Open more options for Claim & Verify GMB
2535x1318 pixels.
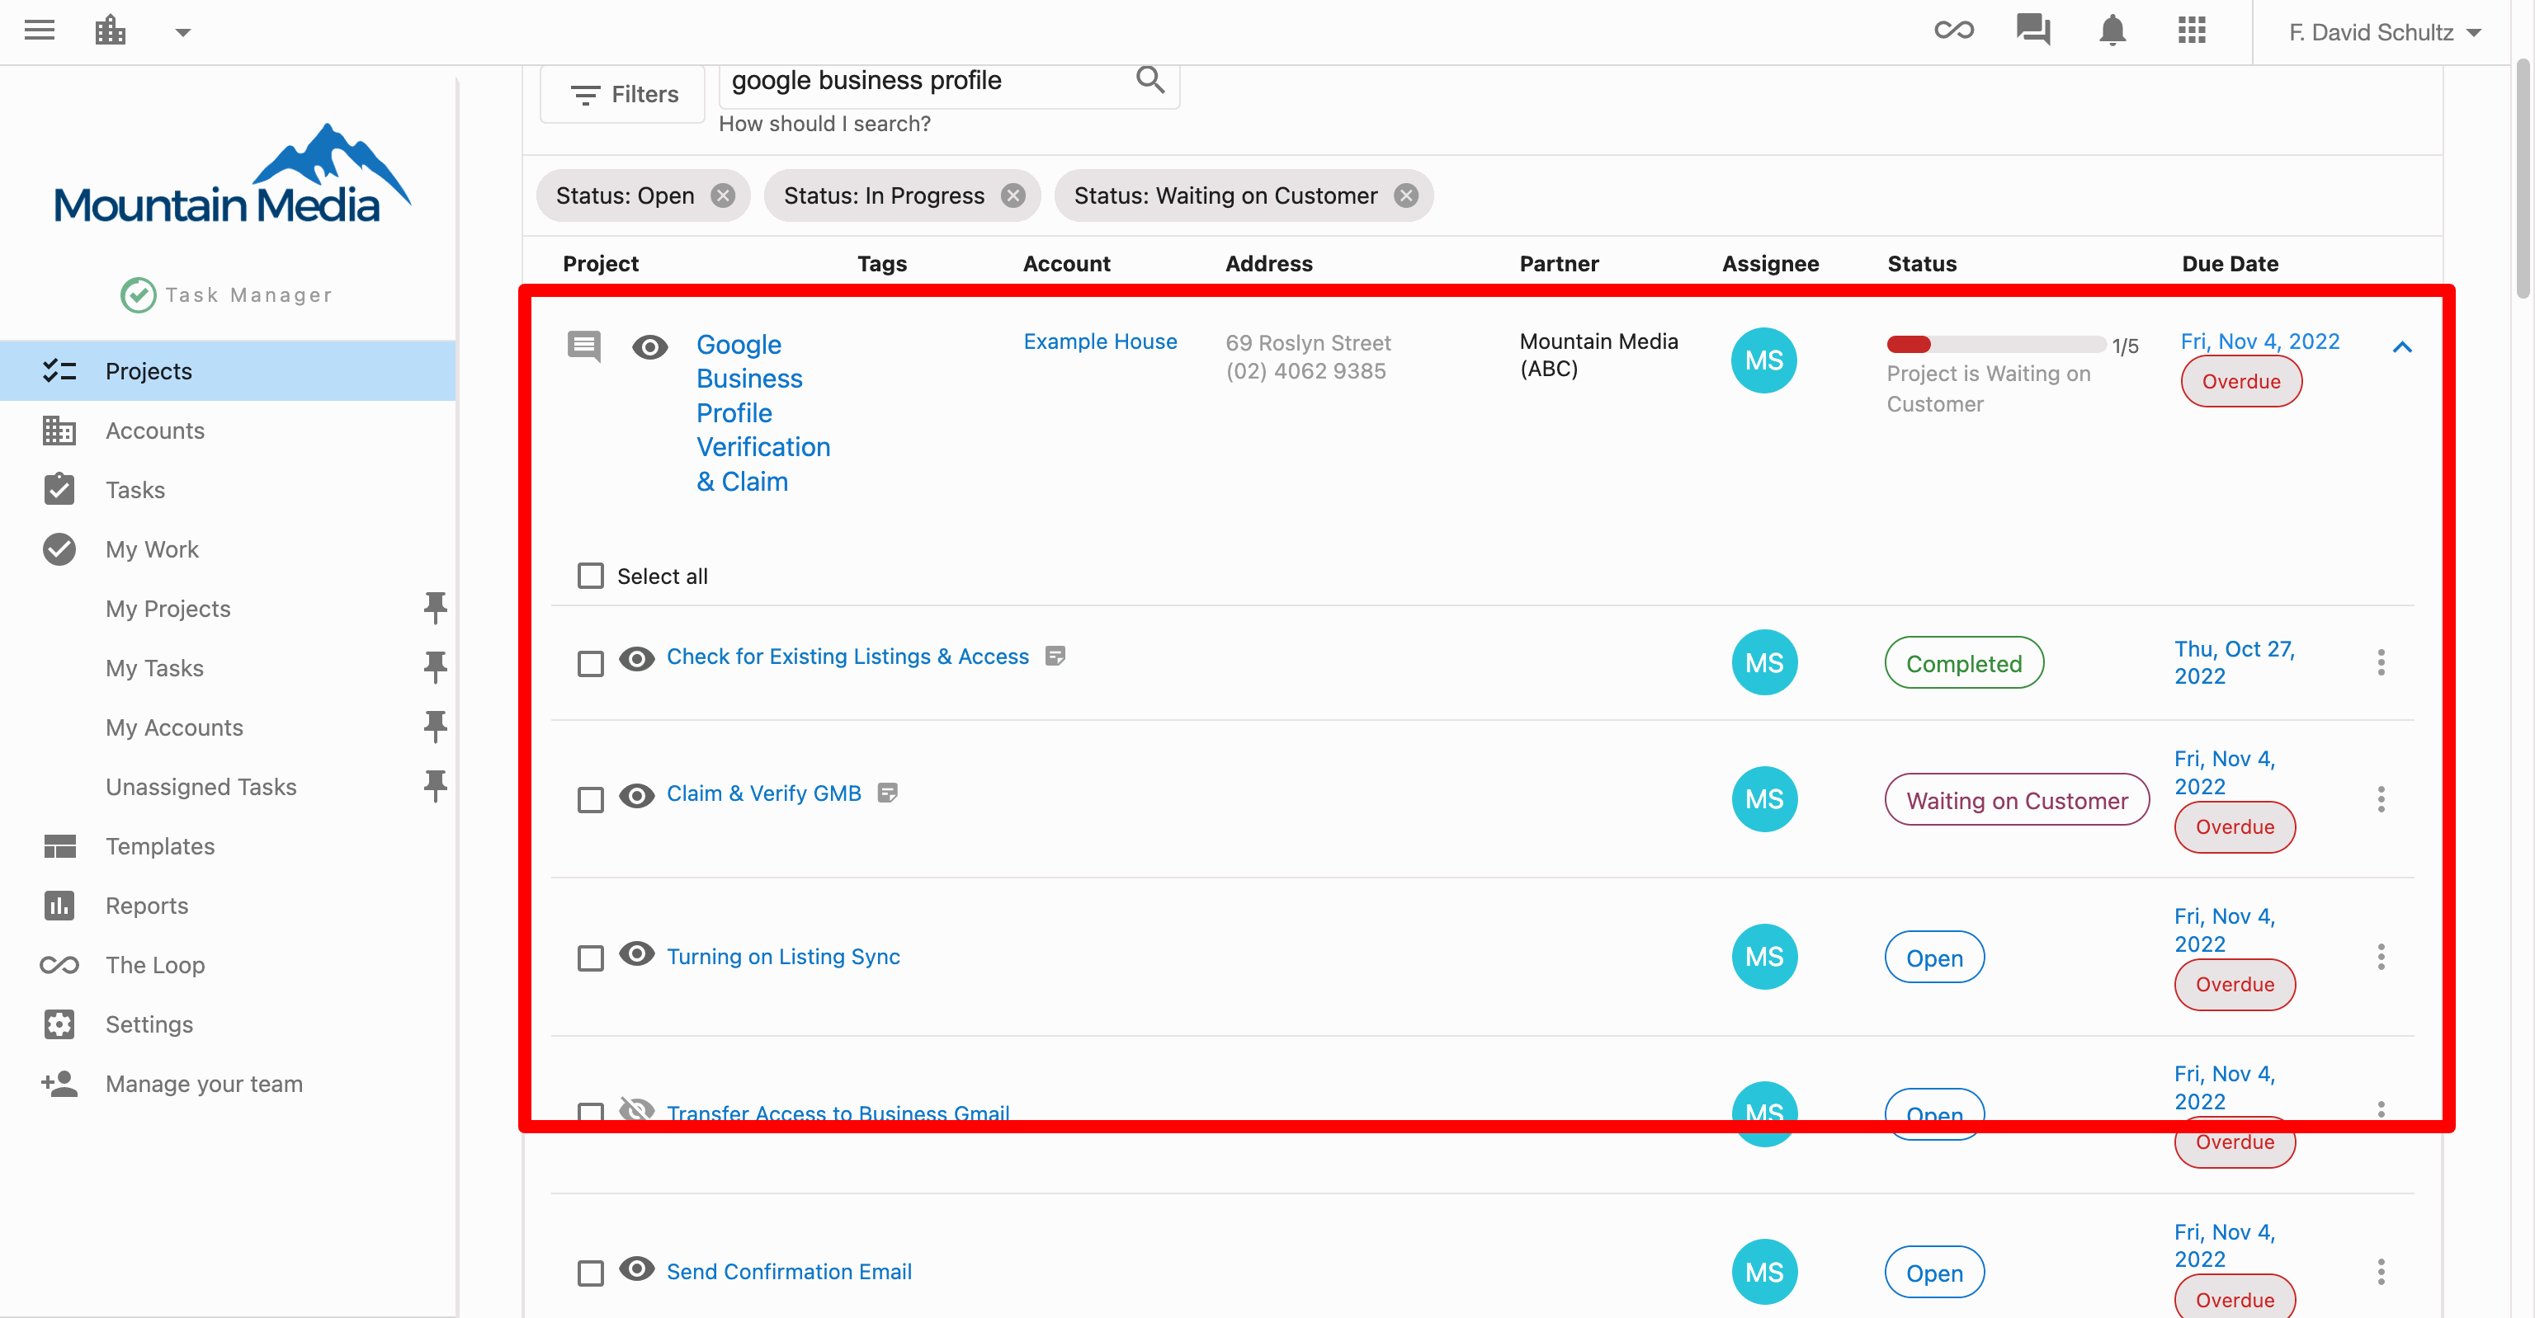click(x=2382, y=798)
